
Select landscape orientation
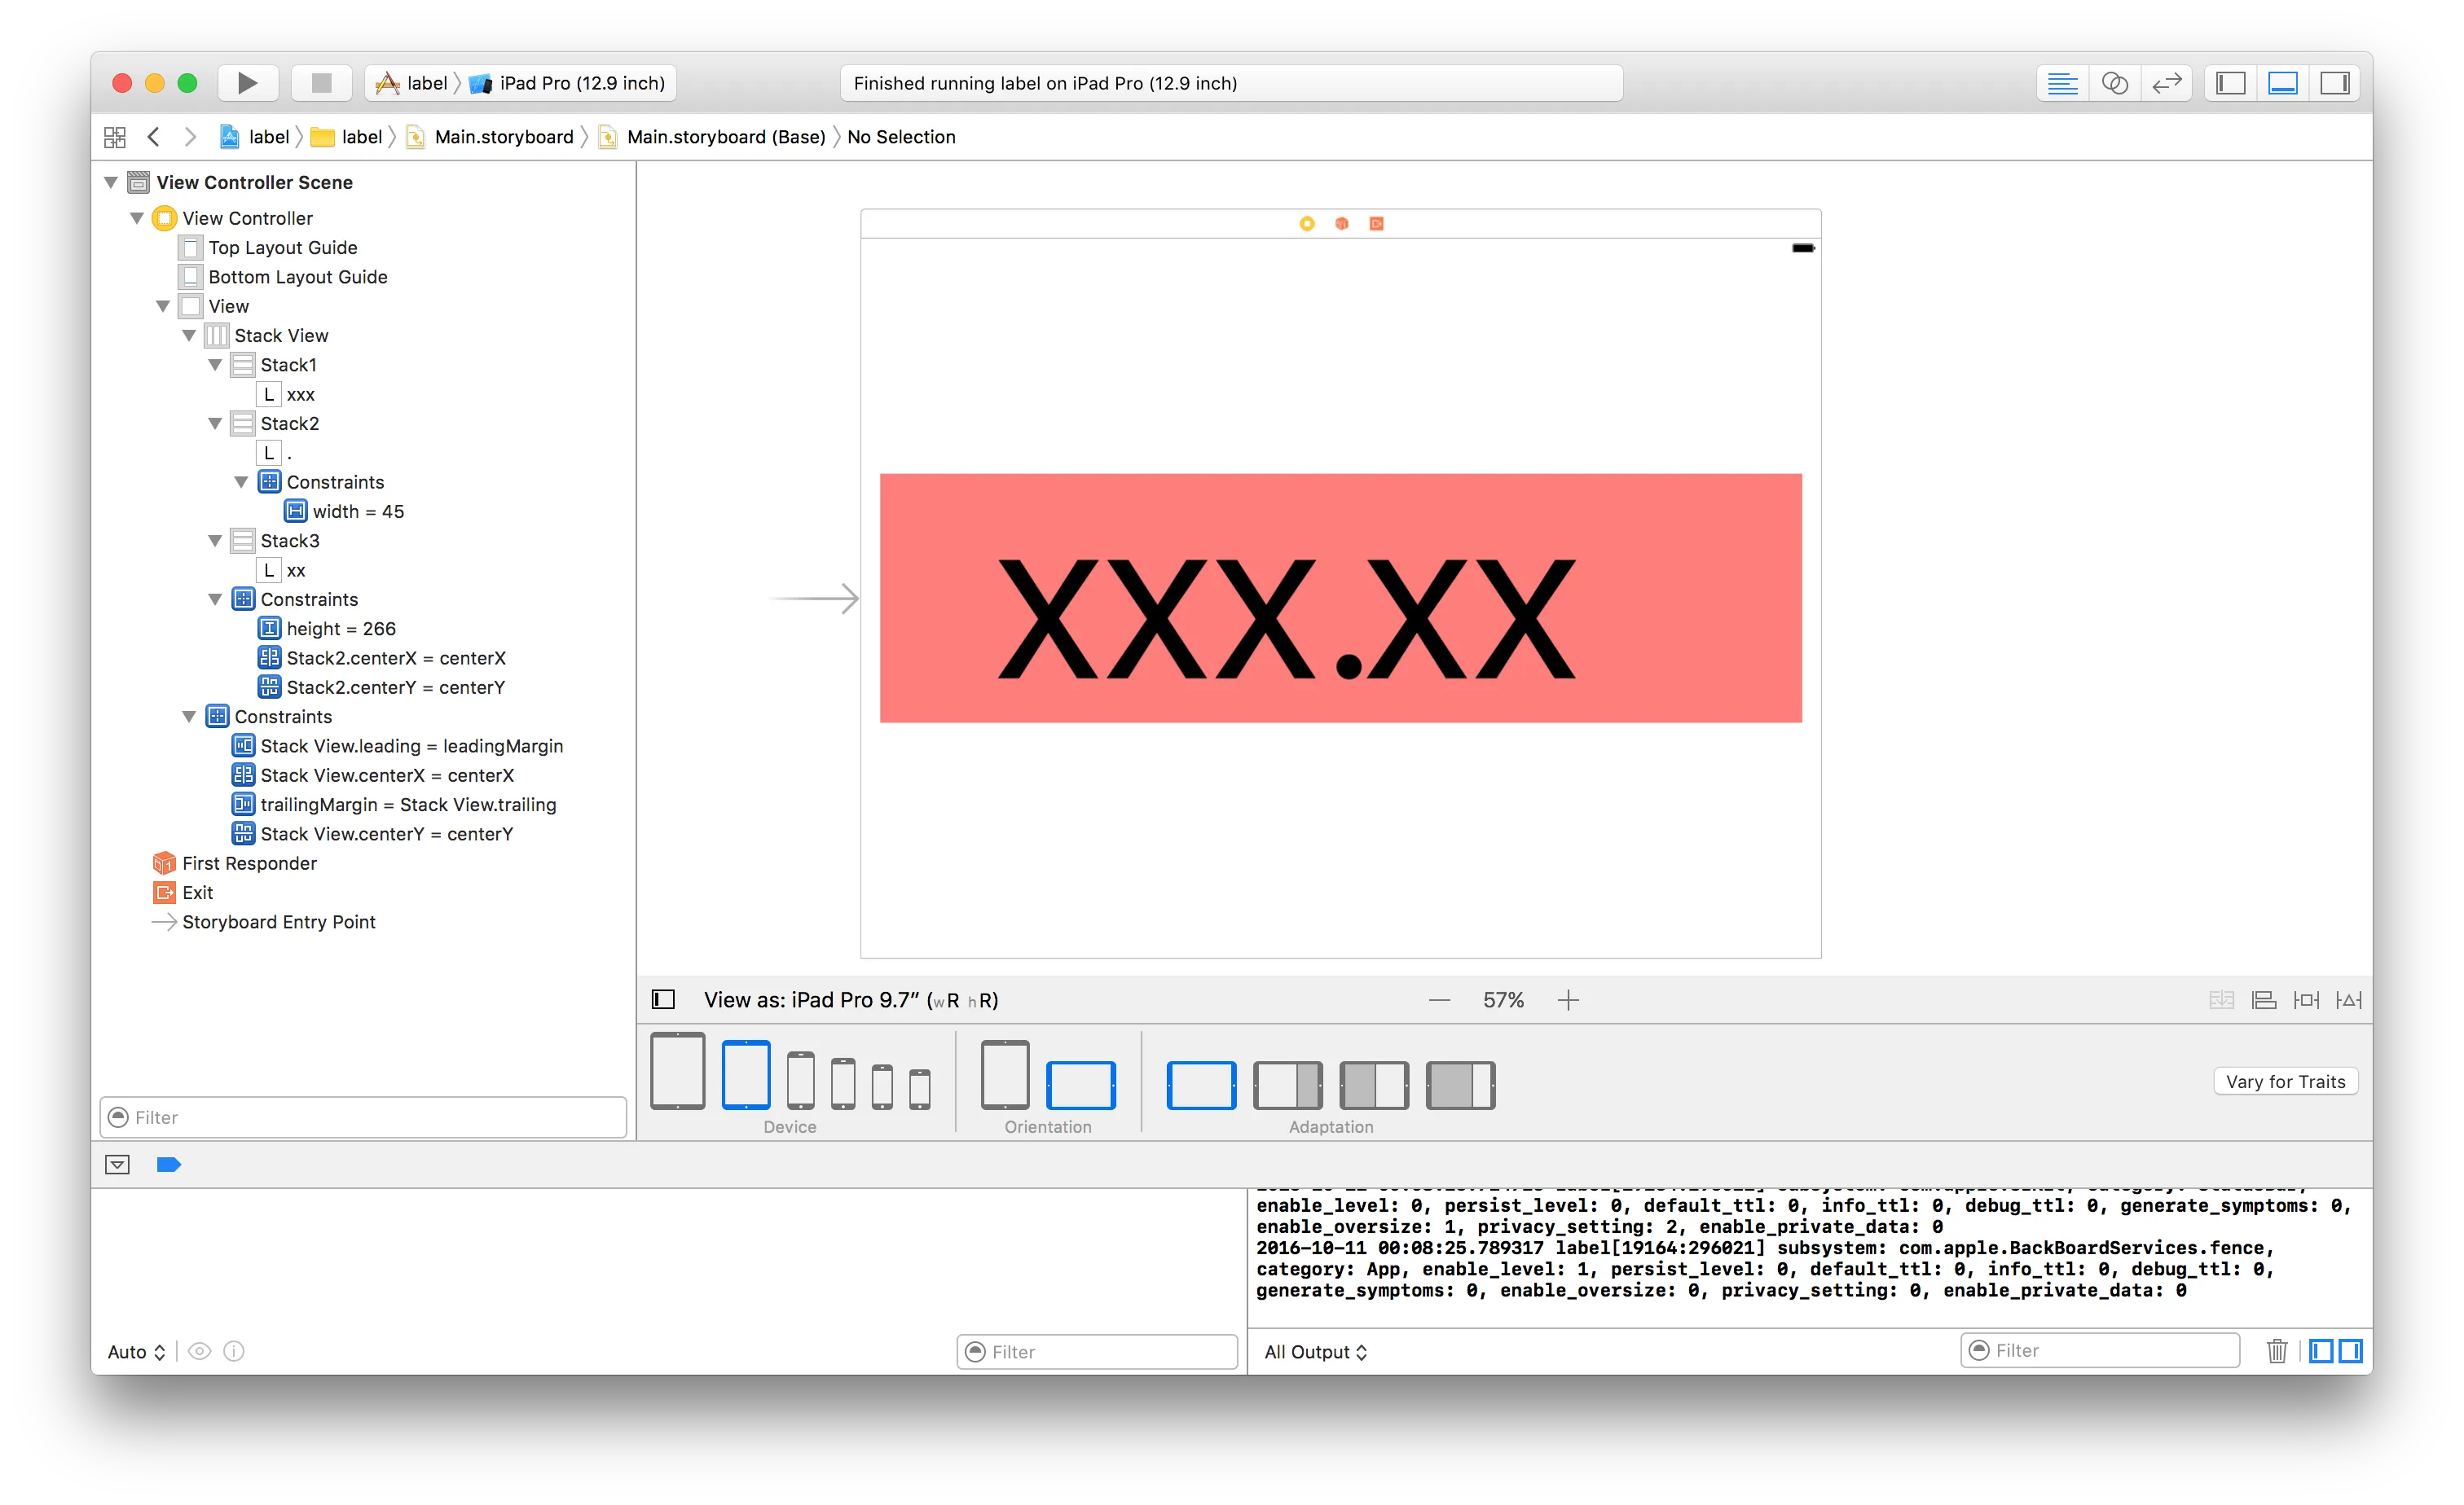coord(1080,1086)
